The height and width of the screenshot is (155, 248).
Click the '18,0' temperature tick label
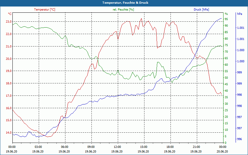(9, 83)
